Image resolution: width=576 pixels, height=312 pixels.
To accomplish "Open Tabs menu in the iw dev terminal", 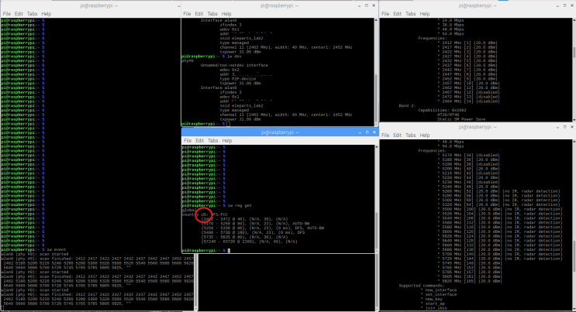I will [x=212, y=14].
